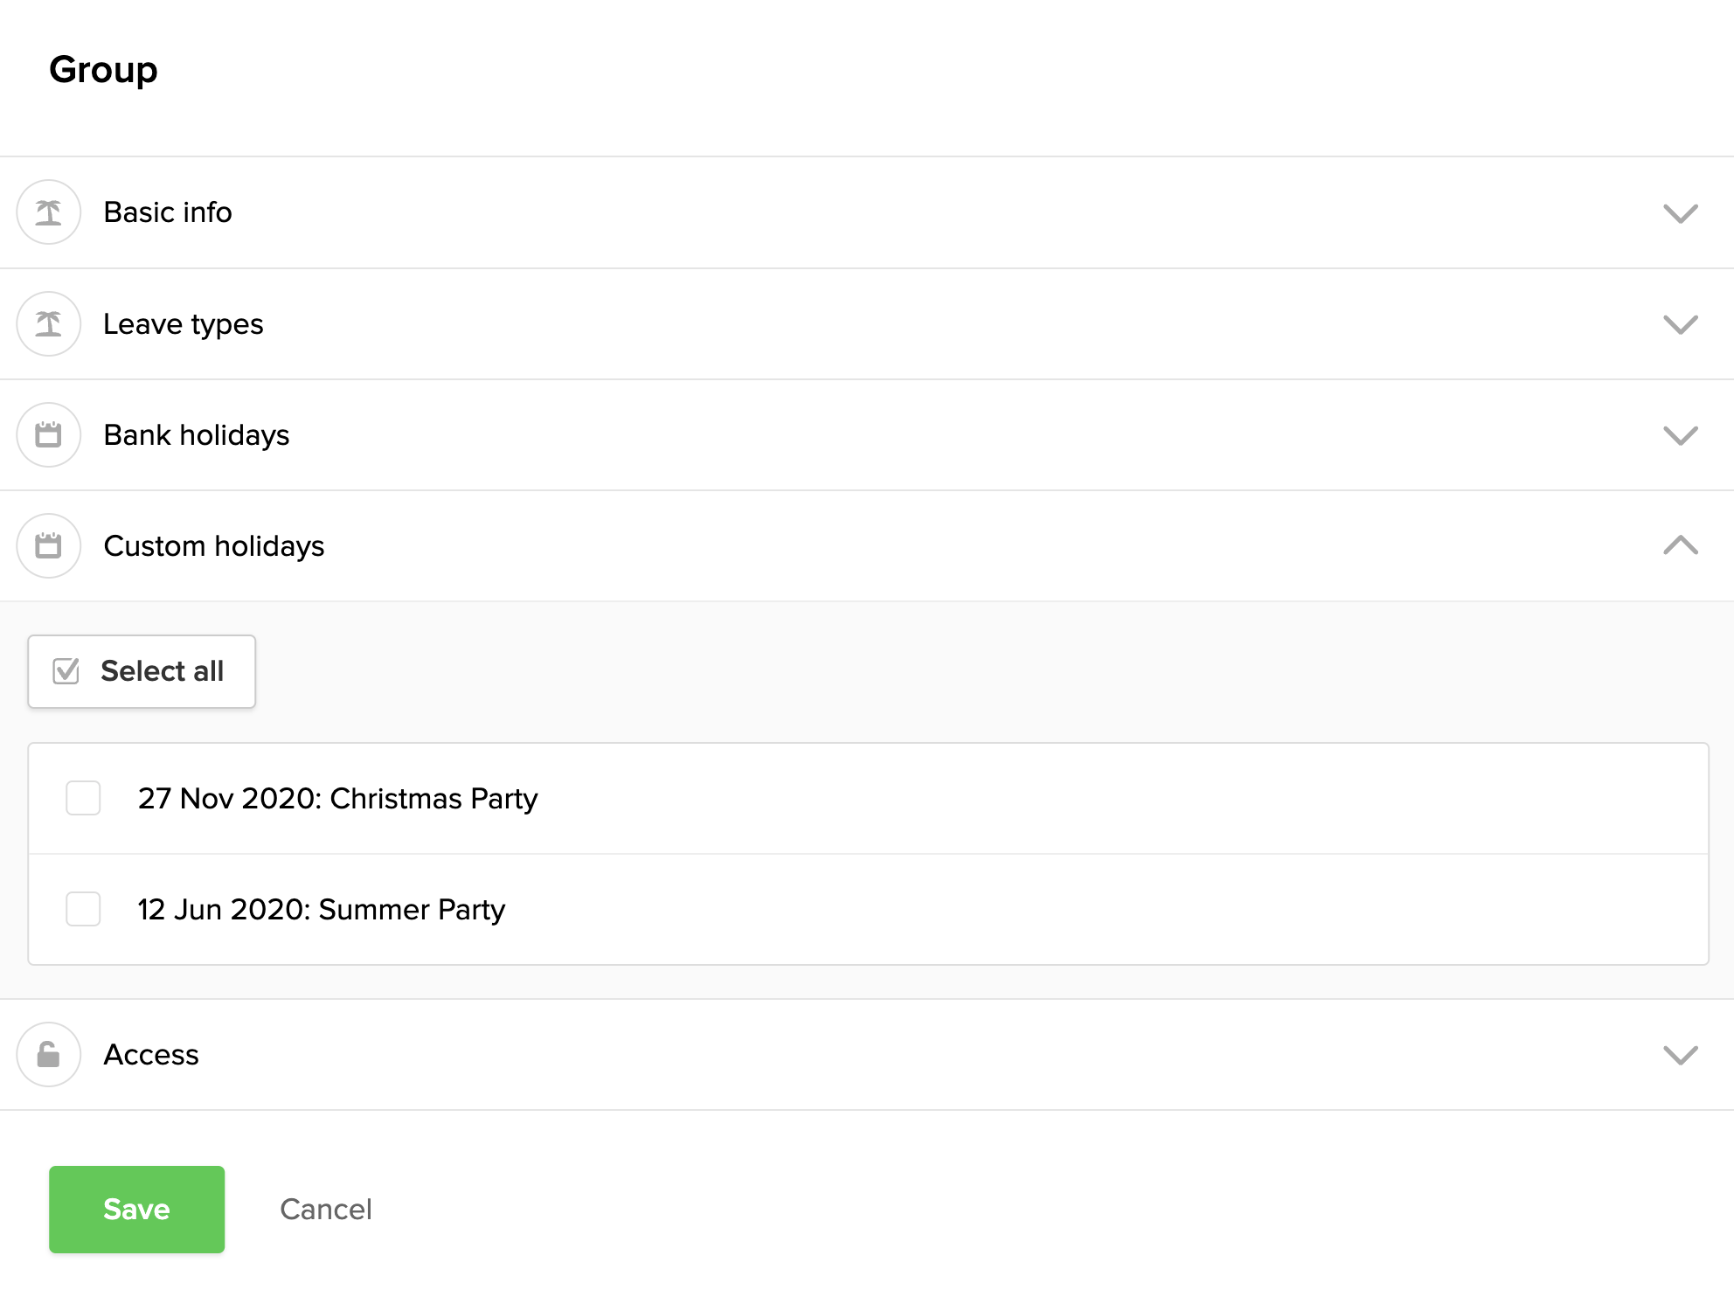Click the checkmark icon in Select all
Image resolution: width=1734 pixels, height=1290 pixels.
(x=66, y=671)
